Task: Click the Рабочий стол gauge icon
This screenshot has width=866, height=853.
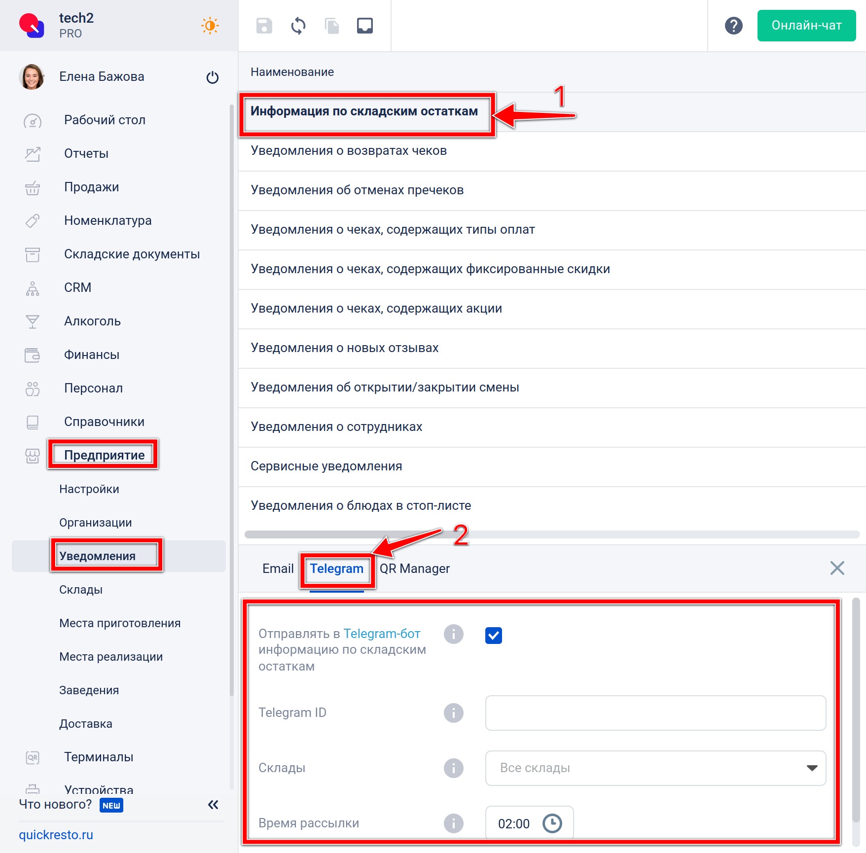Action: click(x=33, y=121)
